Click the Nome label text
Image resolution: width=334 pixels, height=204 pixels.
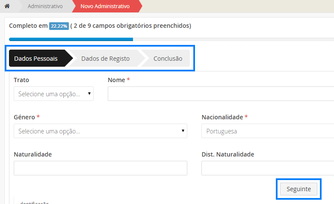[x=116, y=80]
